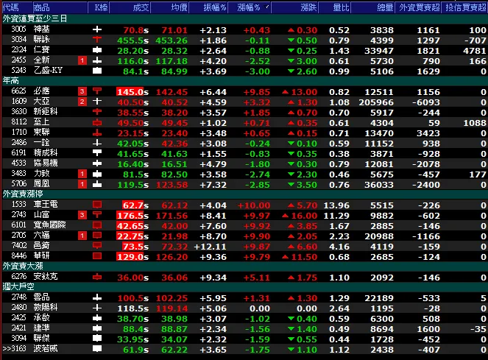Click the K-bar icon for 敦陽科
Image resolution: width=488 pixels, height=360 pixels.
click(97, 308)
